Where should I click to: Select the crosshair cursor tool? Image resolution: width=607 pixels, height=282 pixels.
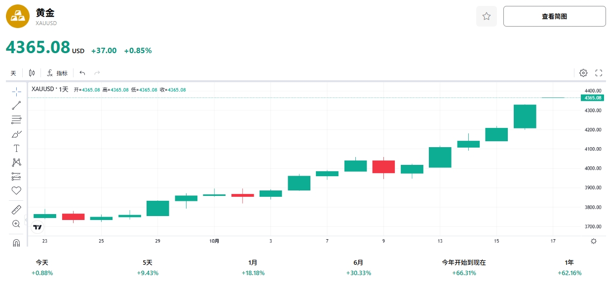click(16, 92)
